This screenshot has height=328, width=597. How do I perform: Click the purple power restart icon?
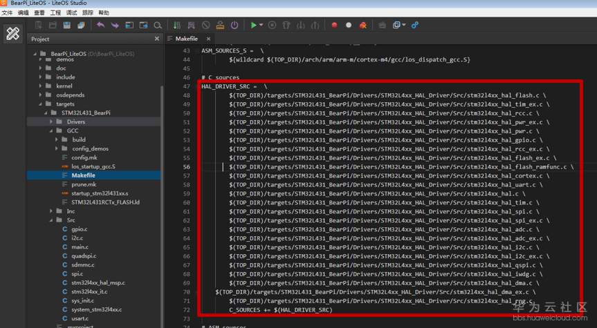235,26
